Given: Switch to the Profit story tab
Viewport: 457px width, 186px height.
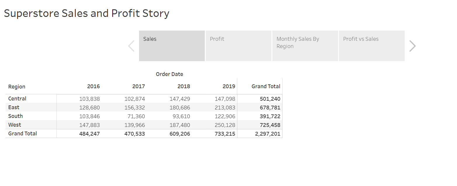Looking at the screenshot, I should click(238, 46).
